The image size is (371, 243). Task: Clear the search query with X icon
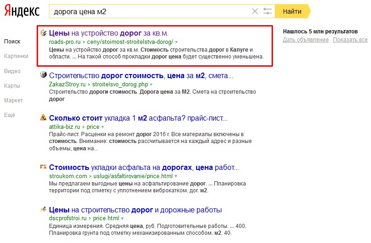pos(255,11)
